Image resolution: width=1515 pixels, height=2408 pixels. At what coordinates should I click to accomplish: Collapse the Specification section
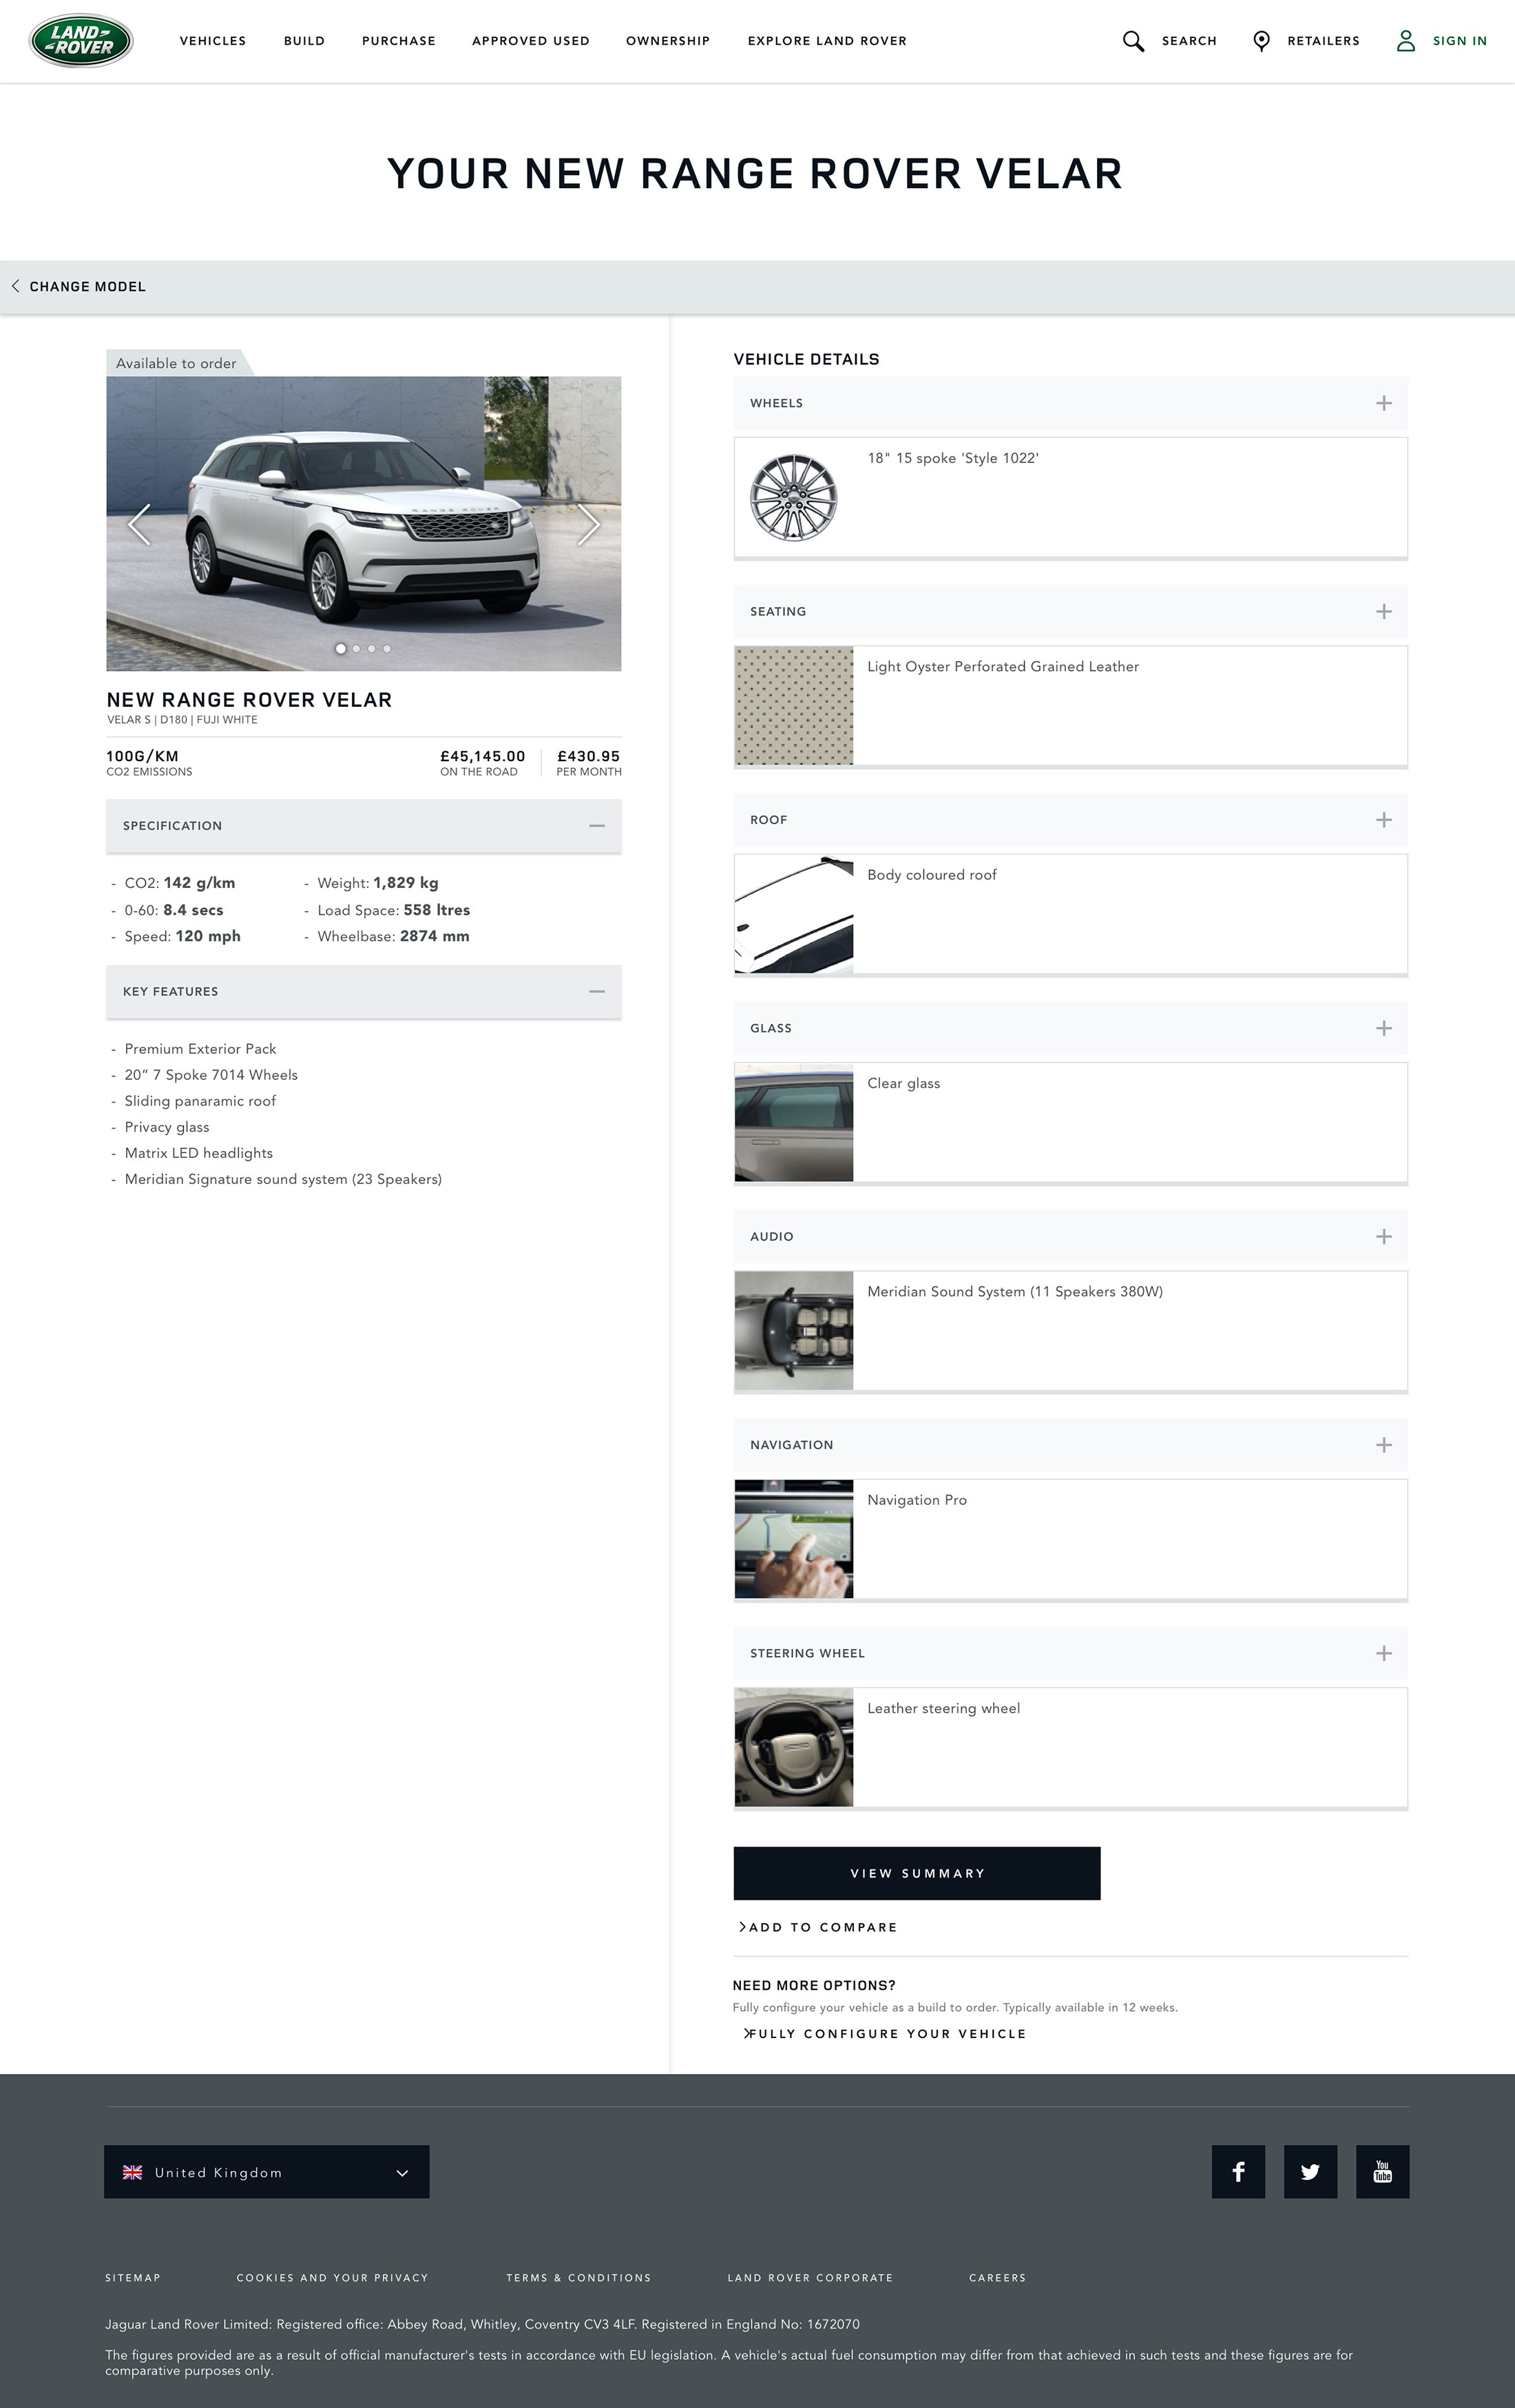(596, 826)
